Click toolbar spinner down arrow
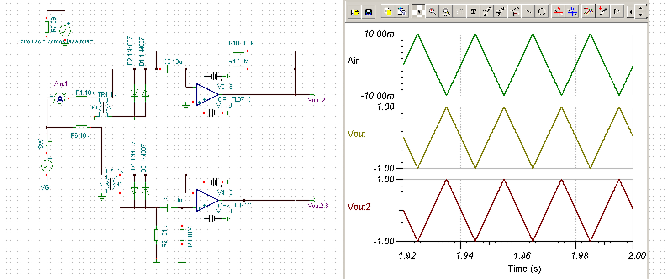Viewport: 665px width, 279px height. coord(641,15)
